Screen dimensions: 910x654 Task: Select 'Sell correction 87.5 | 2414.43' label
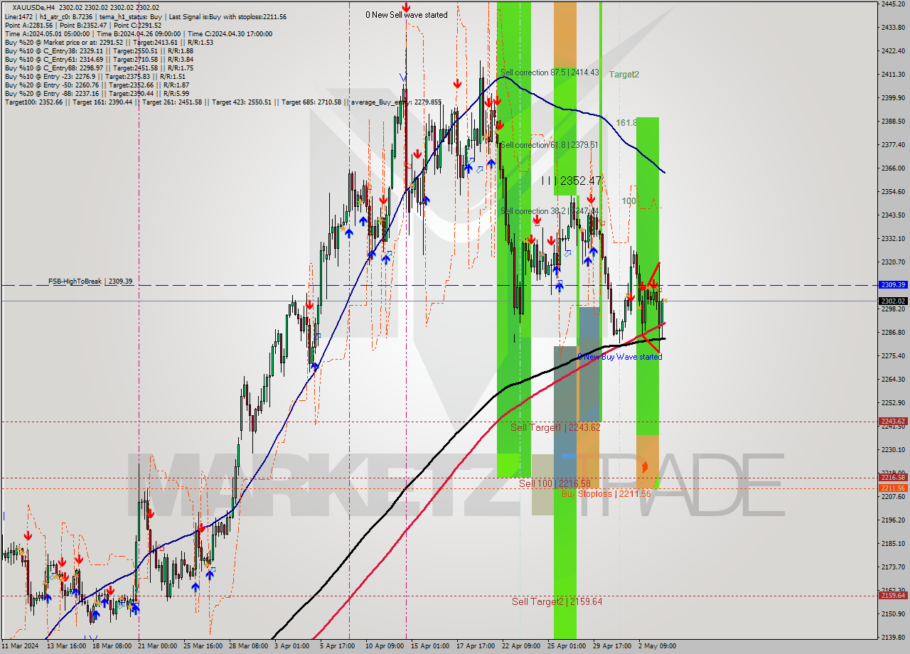[550, 73]
